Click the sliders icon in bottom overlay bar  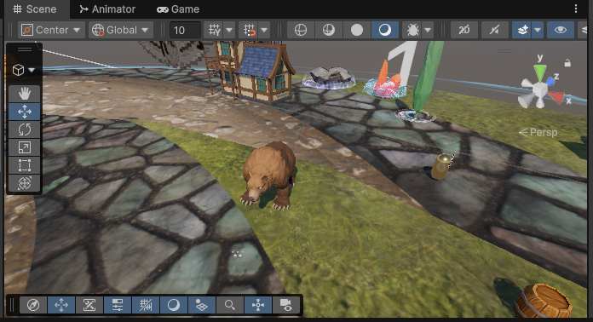click(x=118, y=305)
